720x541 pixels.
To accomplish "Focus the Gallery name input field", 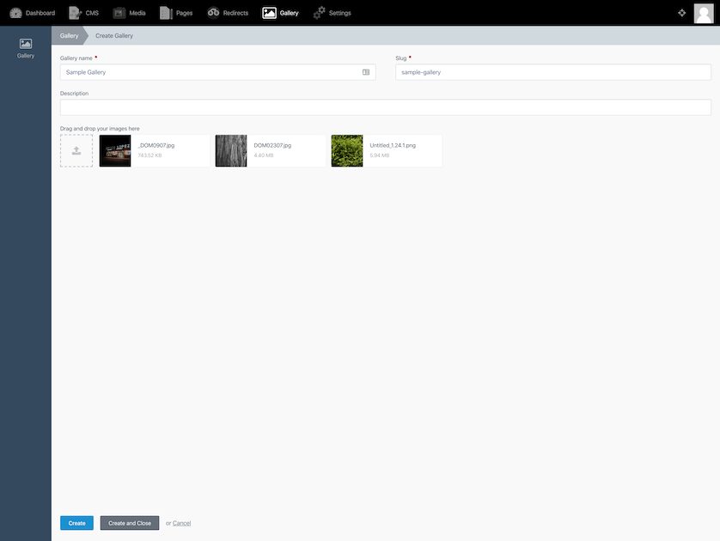I will coord(217,72).
